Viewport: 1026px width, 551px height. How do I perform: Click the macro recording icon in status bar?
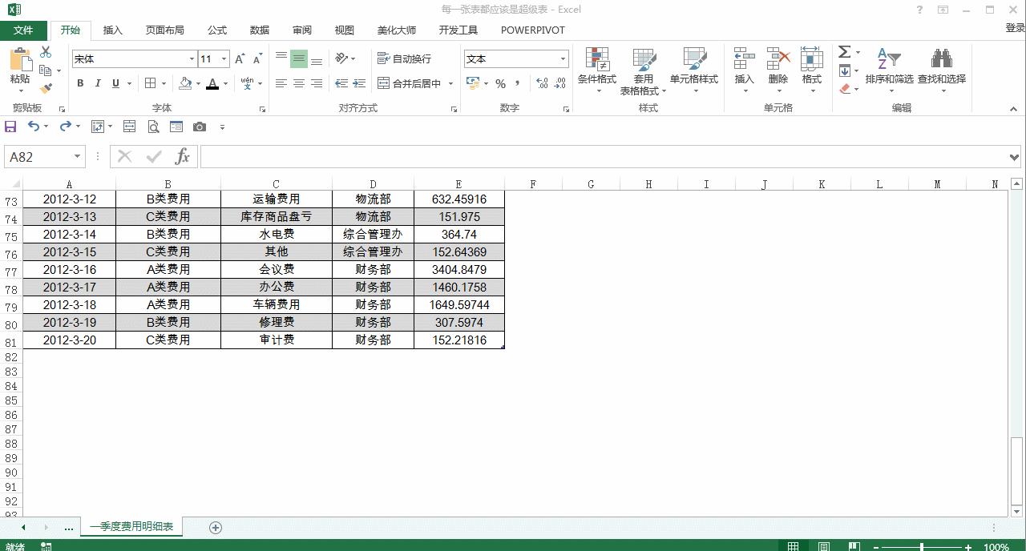(46, 546)
